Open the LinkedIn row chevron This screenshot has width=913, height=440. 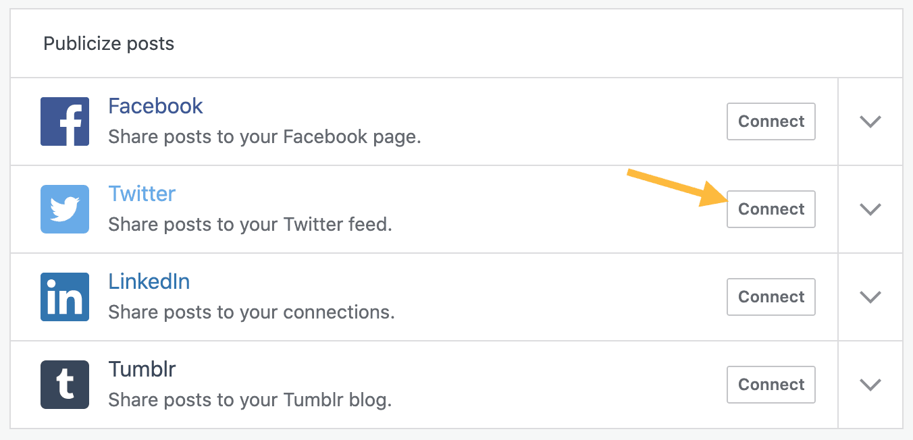point(870,297)
